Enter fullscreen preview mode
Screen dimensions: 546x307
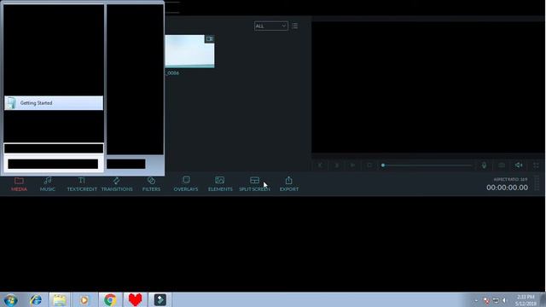[537, 165]
